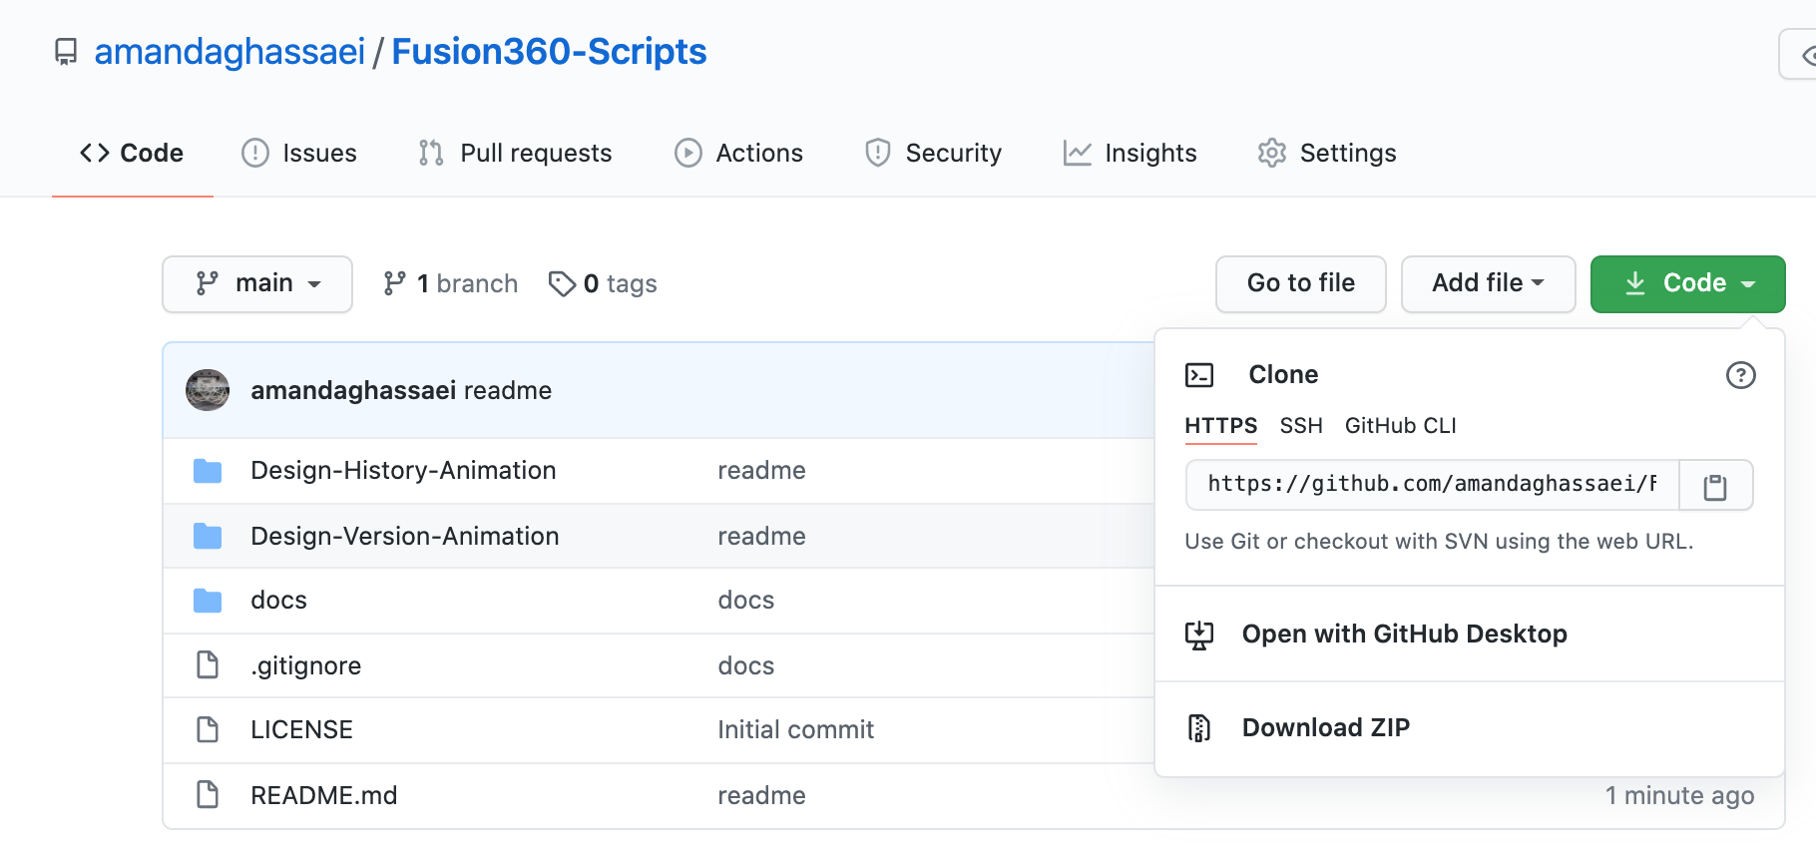The width and height of the screenshot is (1816, 852).
Task: Click the Design-History-Animation folder icon
Action: pos(208,471)
